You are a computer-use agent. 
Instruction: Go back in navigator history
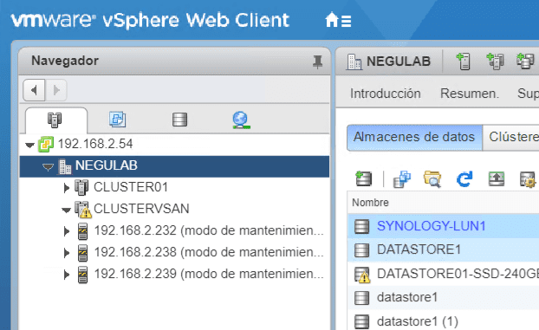click(x=34, y=90)
